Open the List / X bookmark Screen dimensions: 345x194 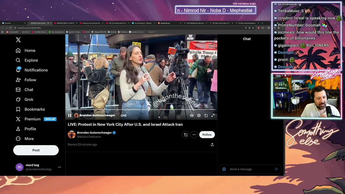click(150, 32)
